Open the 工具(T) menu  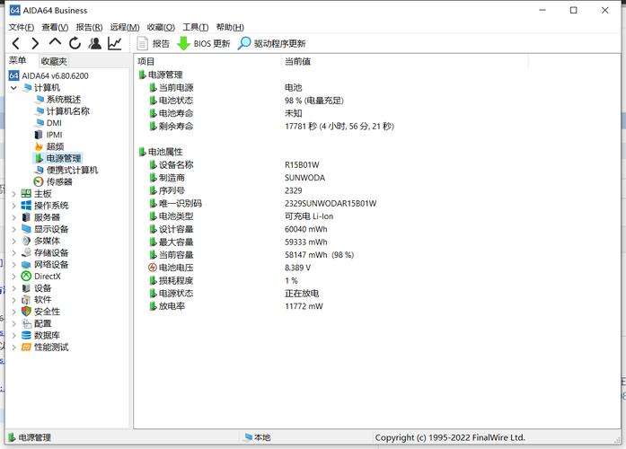coord(196,27)
